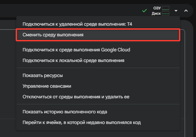Open "Показать историю выполненного кода"
This screenshot has height=137, width=196.
tap(98, 112)
